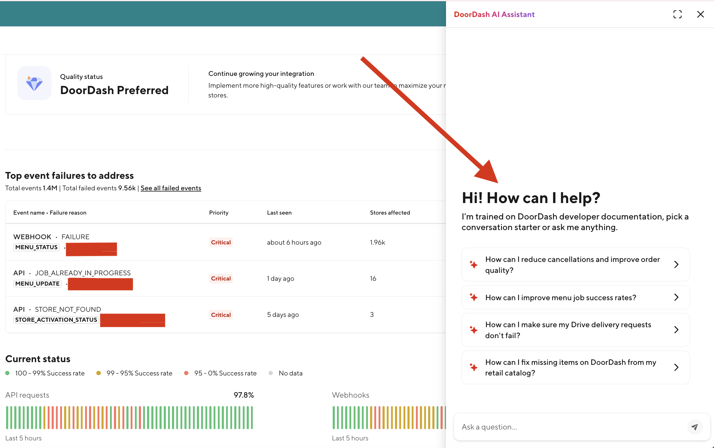Click the Ask a question input field
714x448 pixels.
click(x=562, y=427)
